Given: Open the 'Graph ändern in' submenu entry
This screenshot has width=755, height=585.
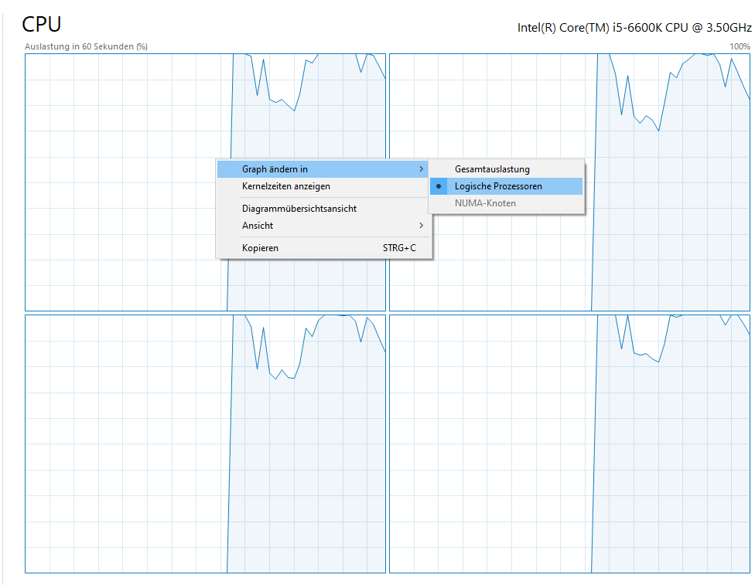Looking at the screenshot, I should click(275, 169).
